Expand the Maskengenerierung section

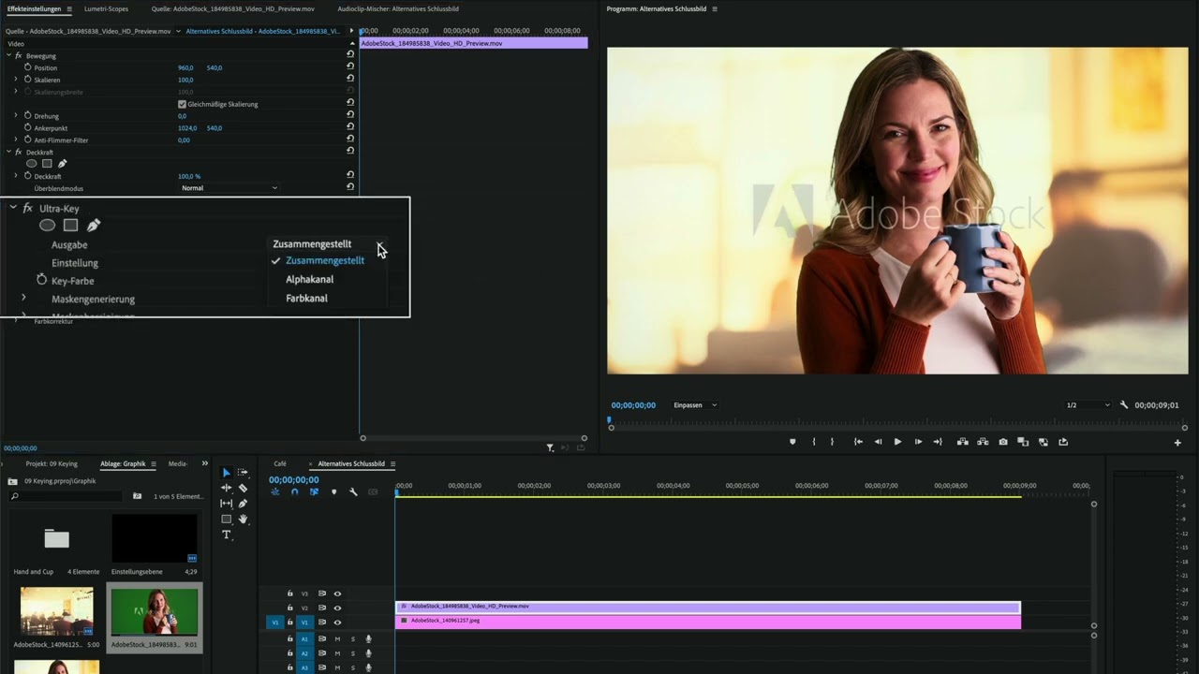pyautogui.click(x=23, y=299)
